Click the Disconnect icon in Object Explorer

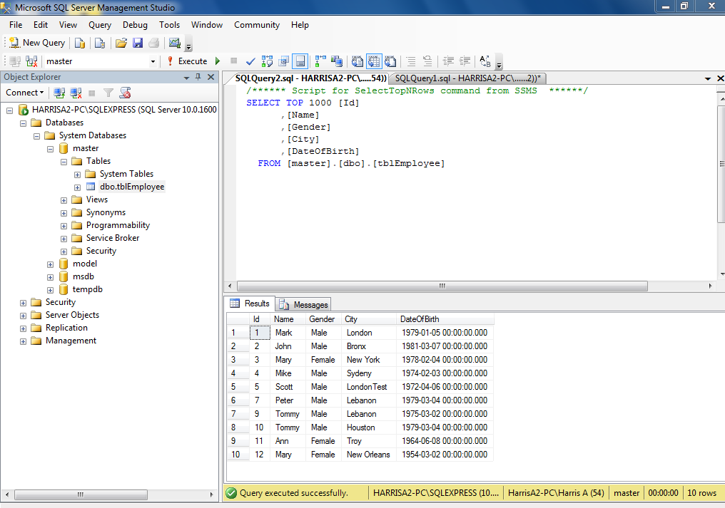click(x=76, y=93)
